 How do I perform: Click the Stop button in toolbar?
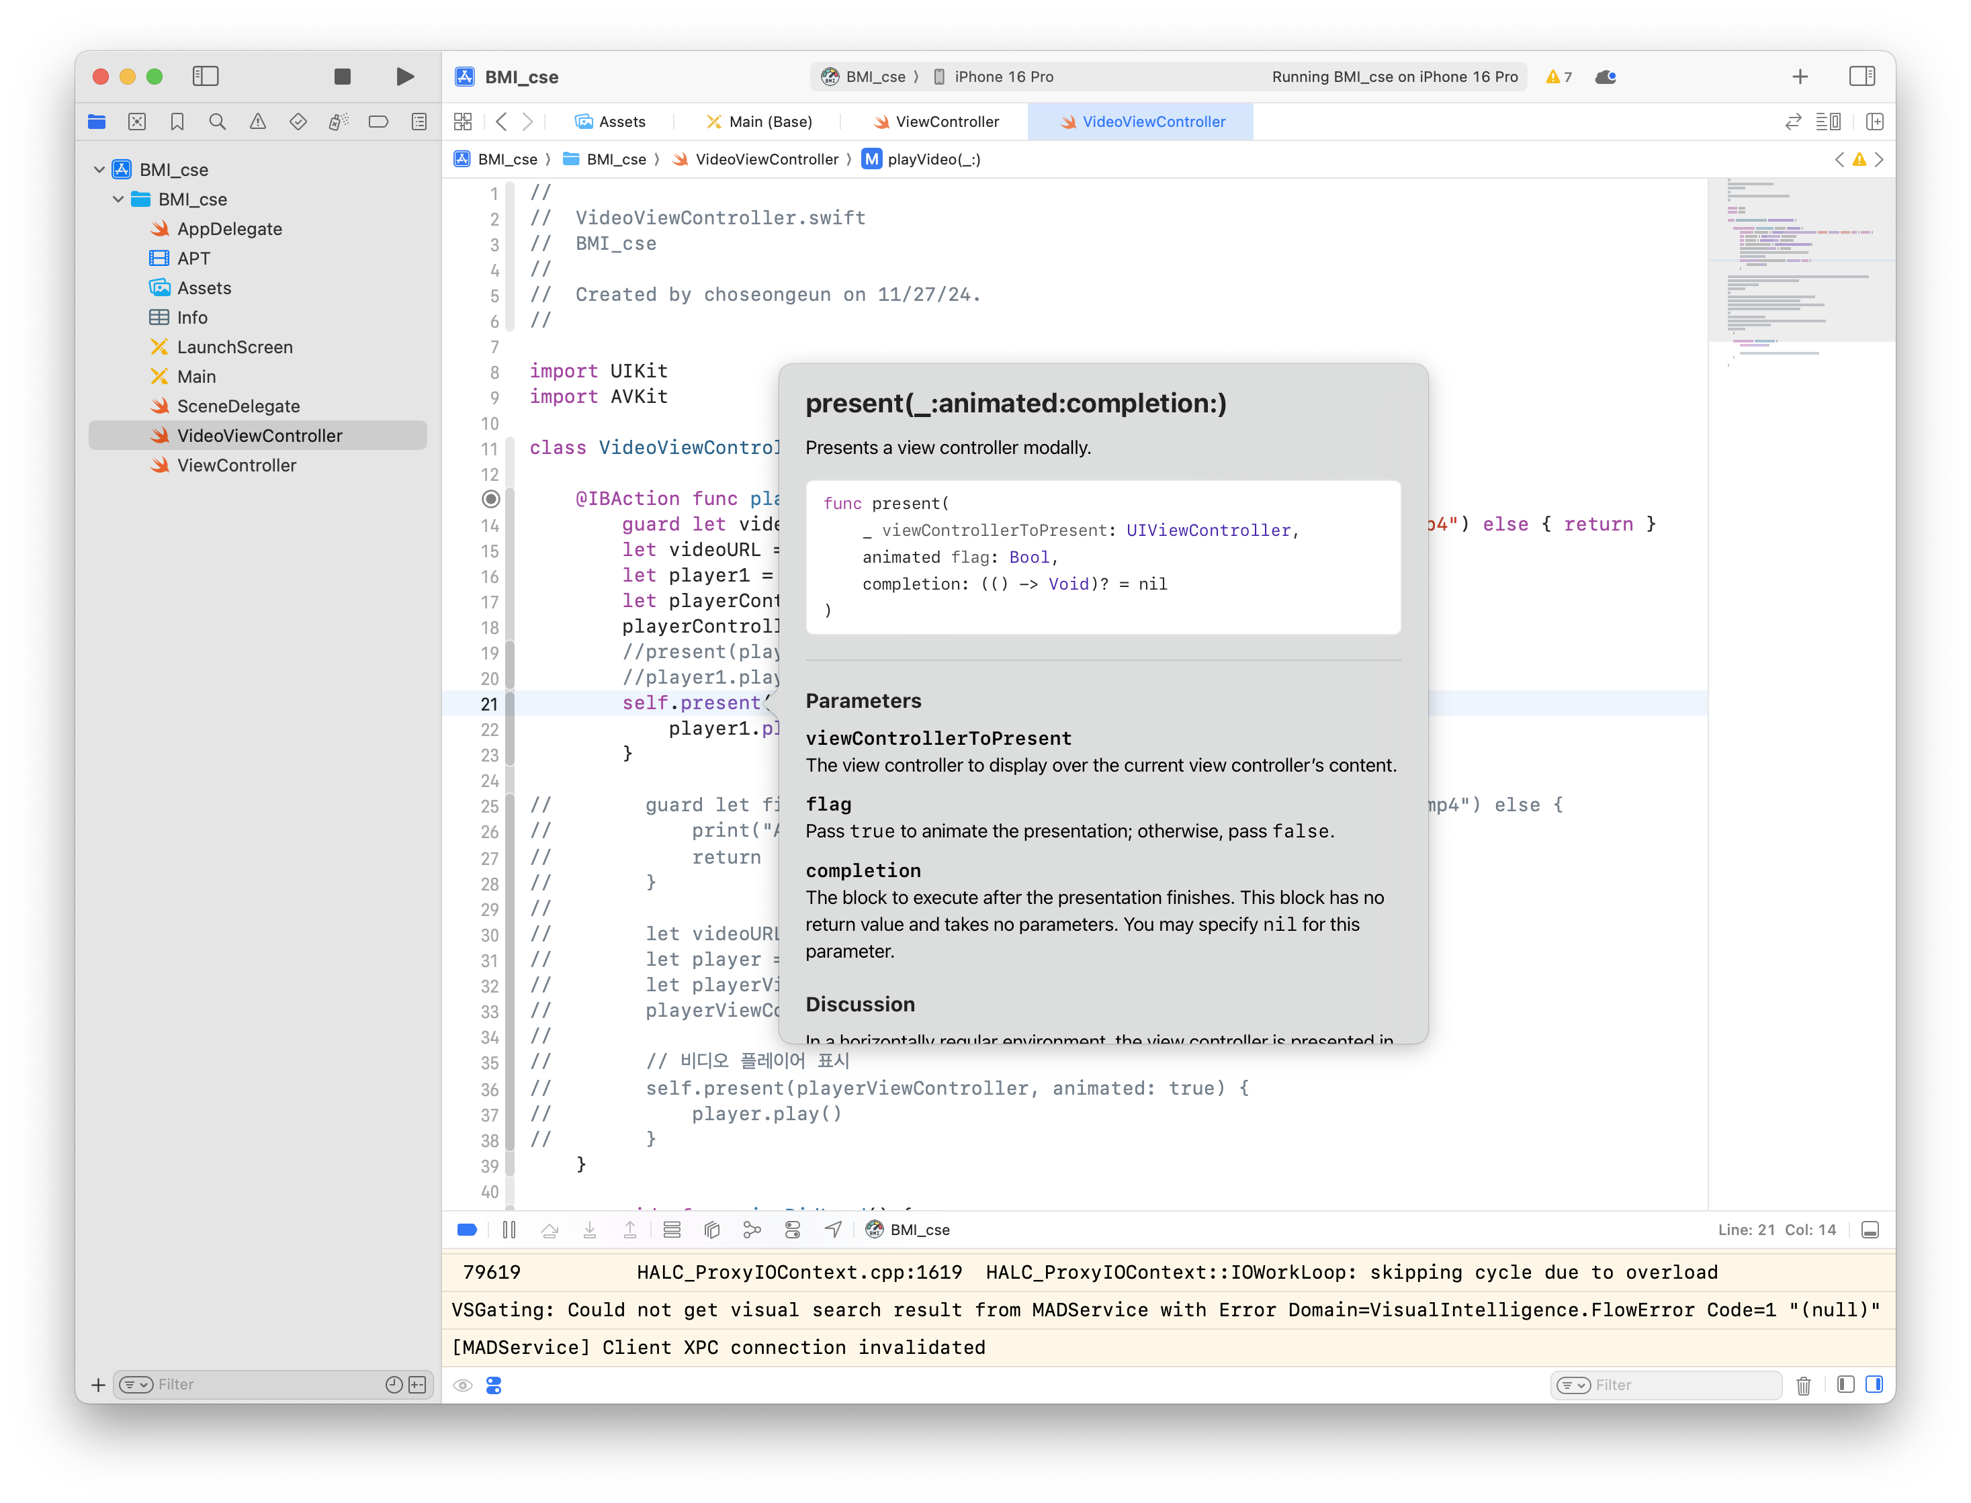[342, 77]
